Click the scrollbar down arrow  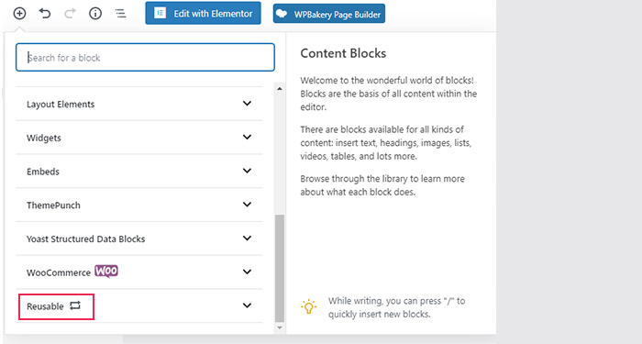pyautogui.click(x=280, y=327)
